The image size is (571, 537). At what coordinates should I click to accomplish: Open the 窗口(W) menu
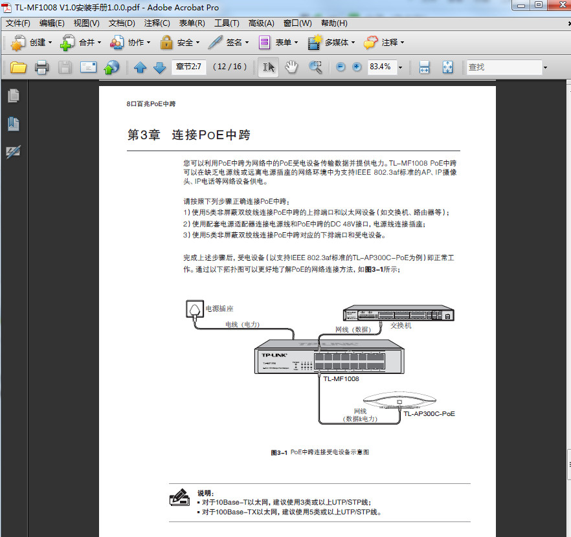[x=298, y=23]
